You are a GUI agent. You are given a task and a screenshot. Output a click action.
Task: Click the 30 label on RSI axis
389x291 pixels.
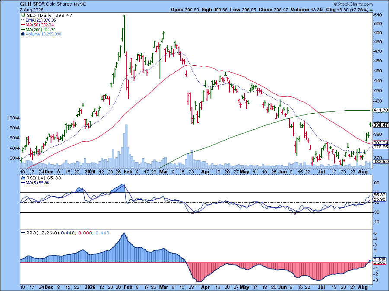coord(376,212)
